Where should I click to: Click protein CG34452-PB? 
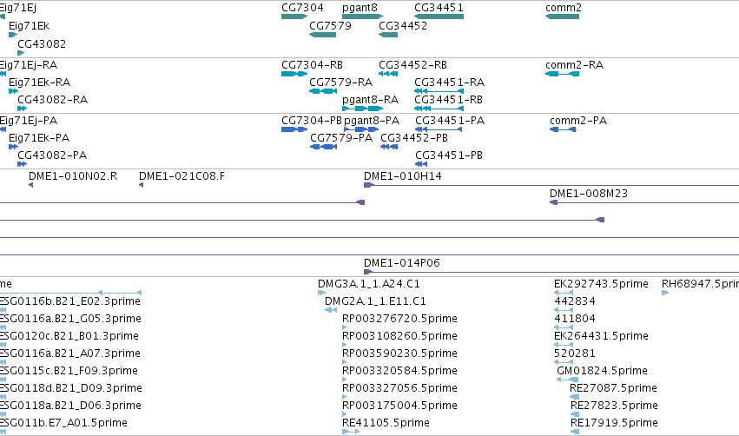point(414,137)
